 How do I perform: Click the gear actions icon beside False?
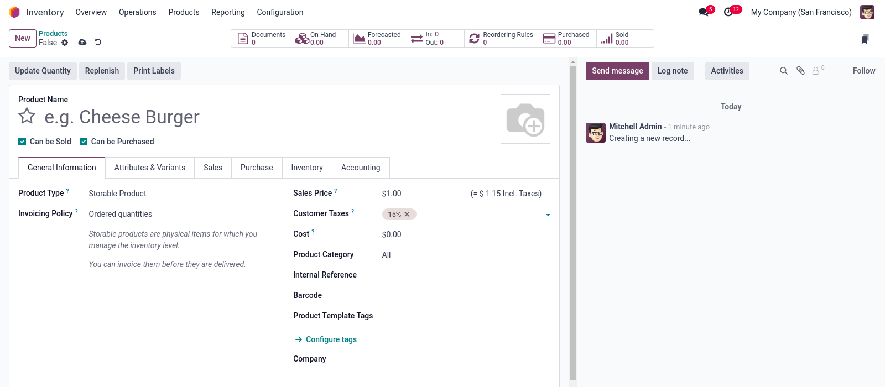coord(65,43)
